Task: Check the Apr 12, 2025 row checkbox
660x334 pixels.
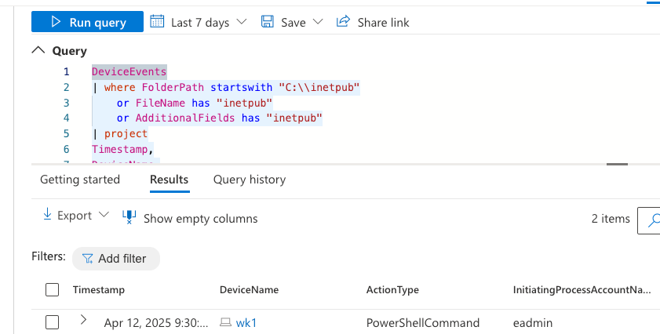Action: pos(53,322)
